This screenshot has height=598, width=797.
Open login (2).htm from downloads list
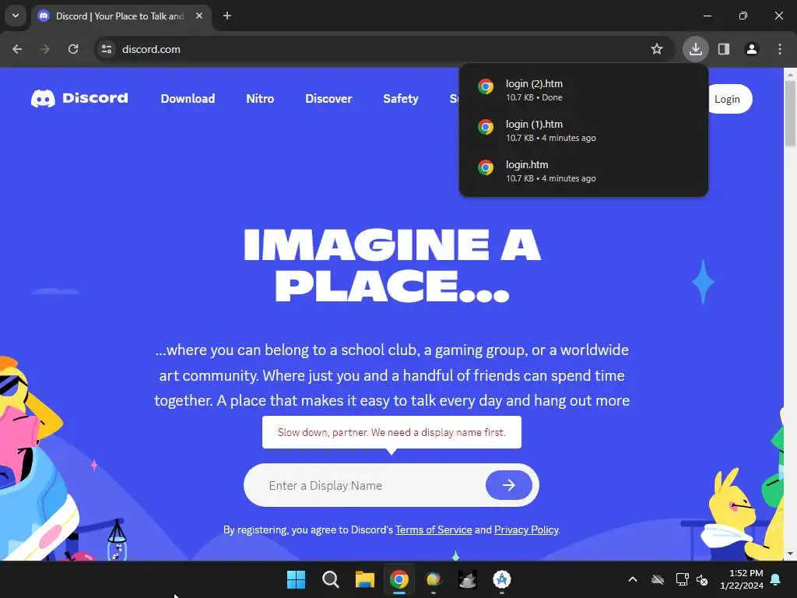point(583,90)
